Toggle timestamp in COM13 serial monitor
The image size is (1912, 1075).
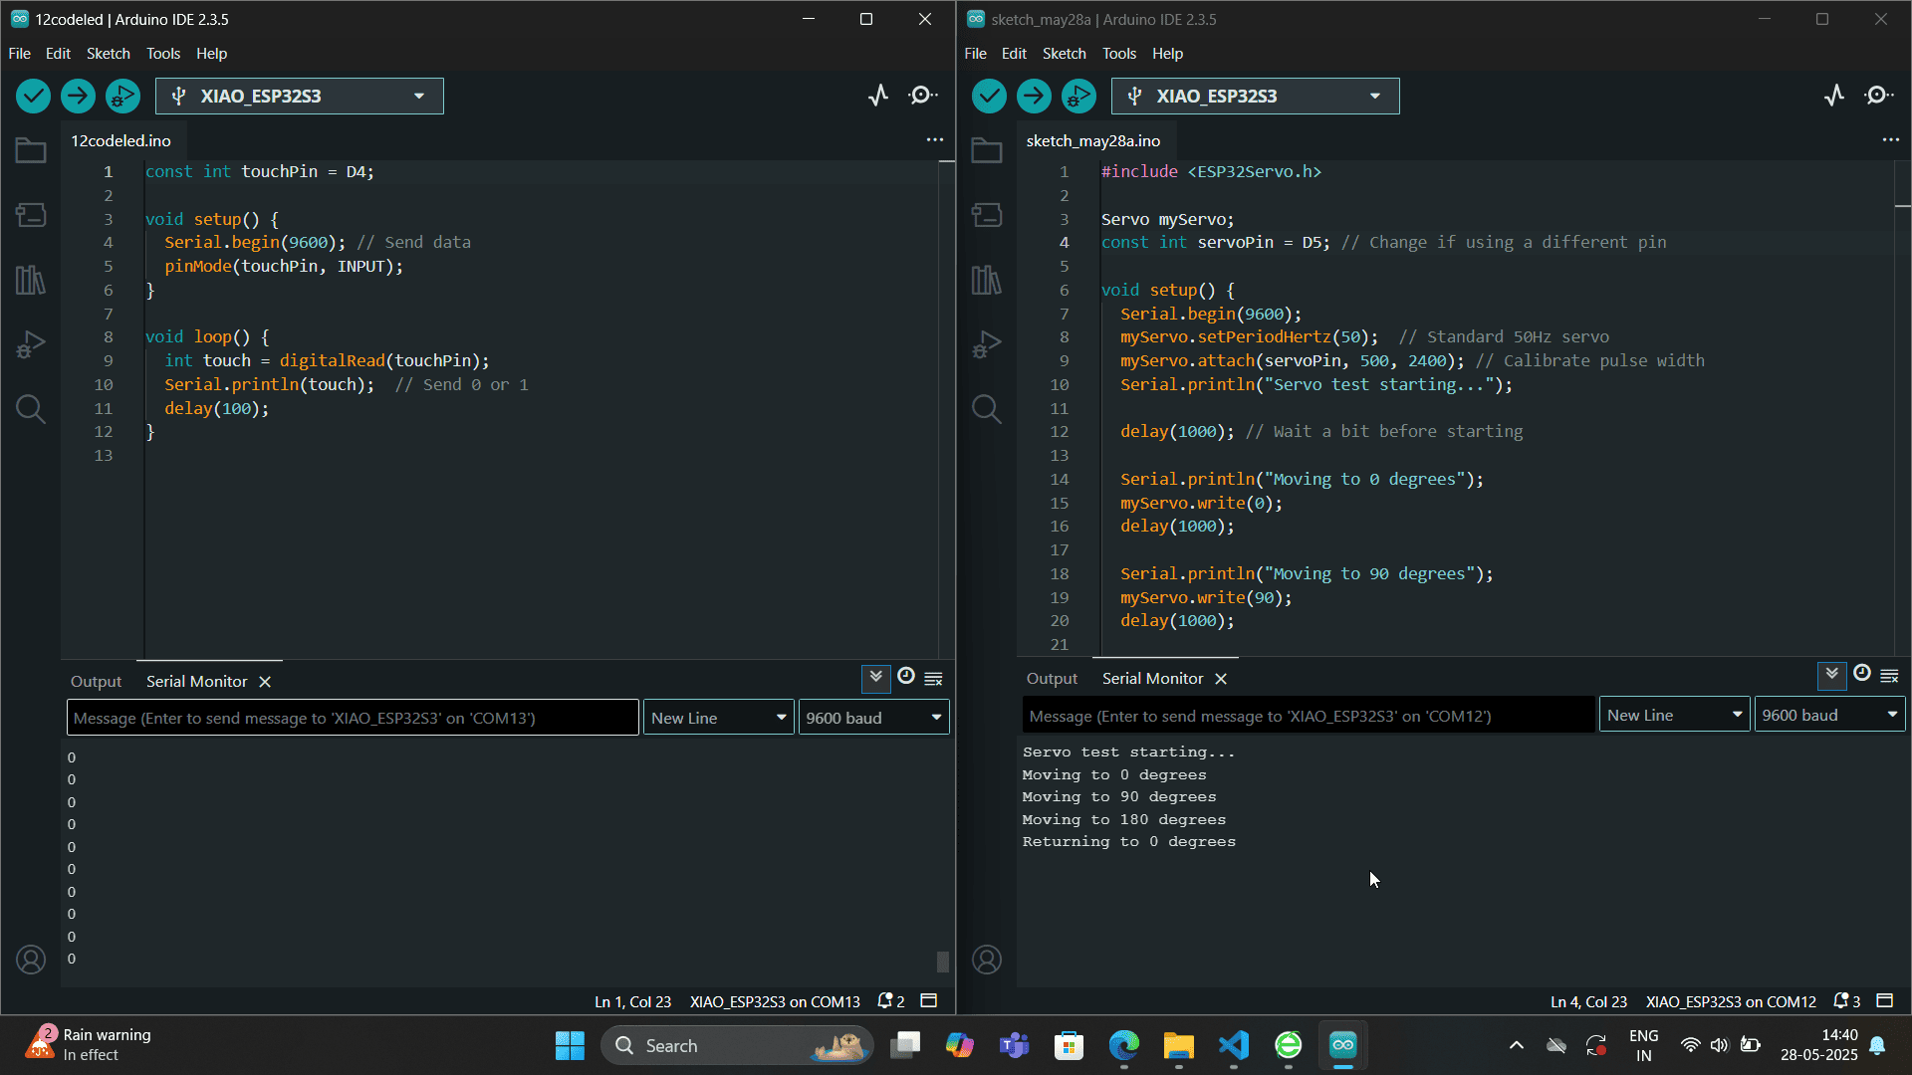(906, 677)
